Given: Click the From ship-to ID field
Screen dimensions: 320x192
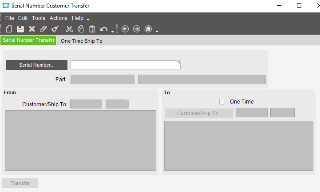Looking at the screenshot, I should click(117, 104).
